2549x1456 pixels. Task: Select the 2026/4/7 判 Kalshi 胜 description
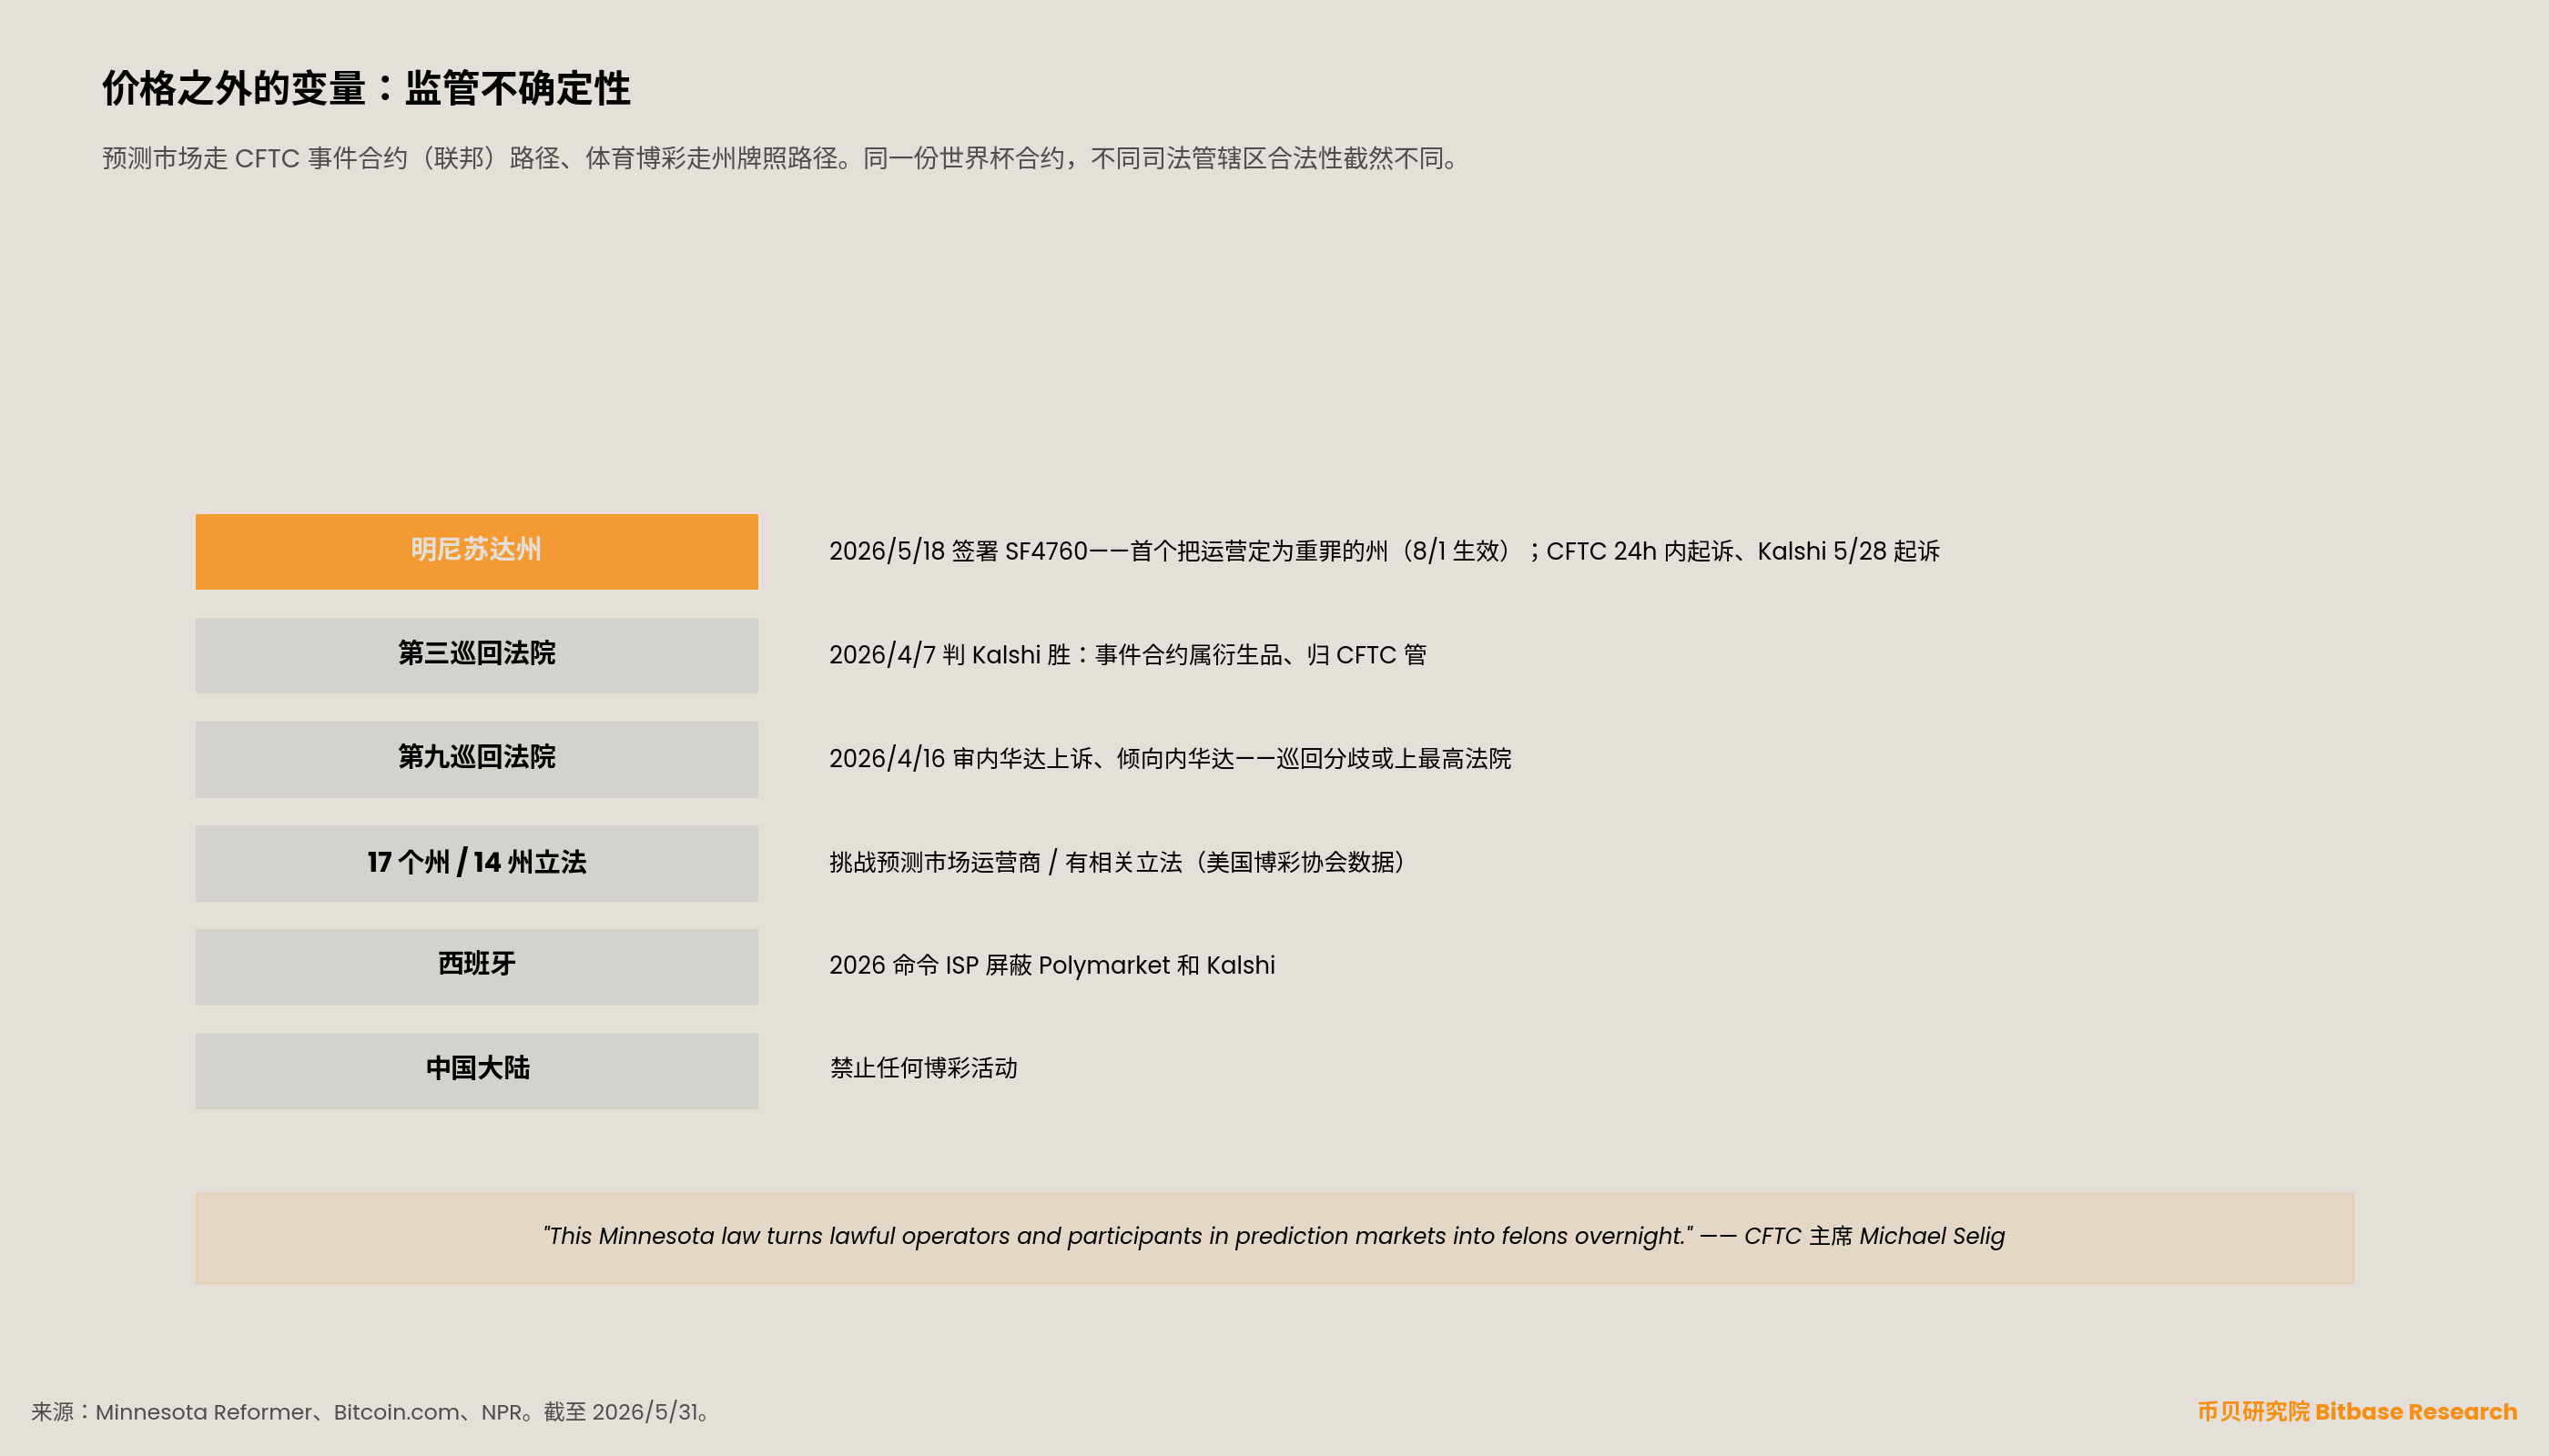tap(1127, 655)
